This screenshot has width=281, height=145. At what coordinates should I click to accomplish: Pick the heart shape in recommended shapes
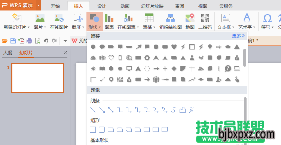(174, 47)
